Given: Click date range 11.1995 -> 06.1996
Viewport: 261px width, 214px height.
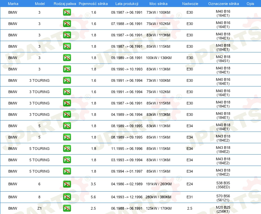Looking at the screenshot, I should coord(127,149).
